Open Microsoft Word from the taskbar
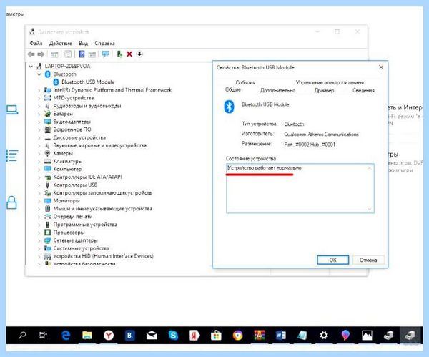Viewport: 429px width, 357px height. (x=281, y=335)
